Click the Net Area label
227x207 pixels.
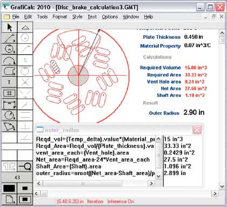click(x=171, y=88)
